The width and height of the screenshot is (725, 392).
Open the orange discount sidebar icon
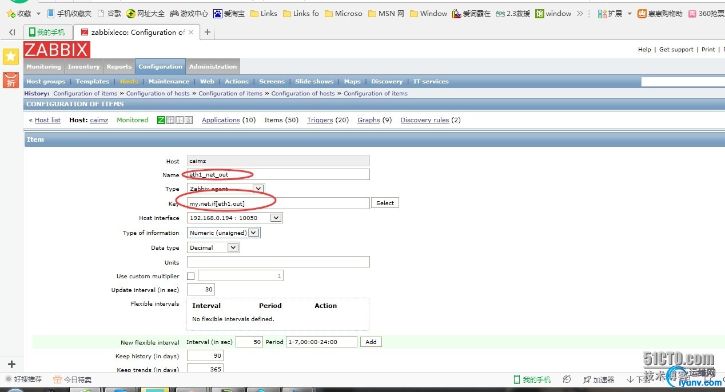(11, 79)
